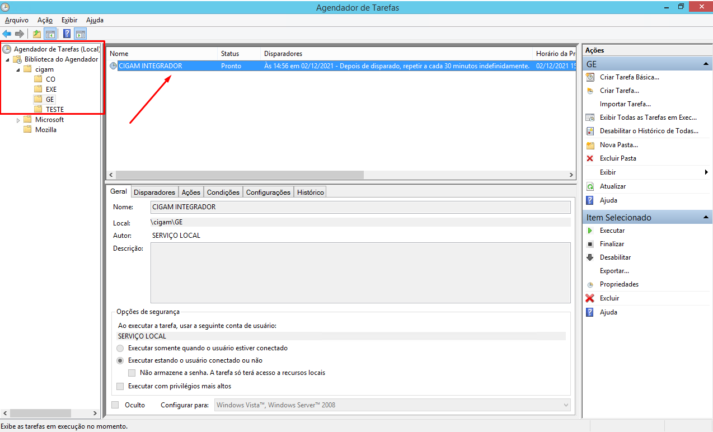Sort by the Status column header
713x432 pixels.
[240, 54]
